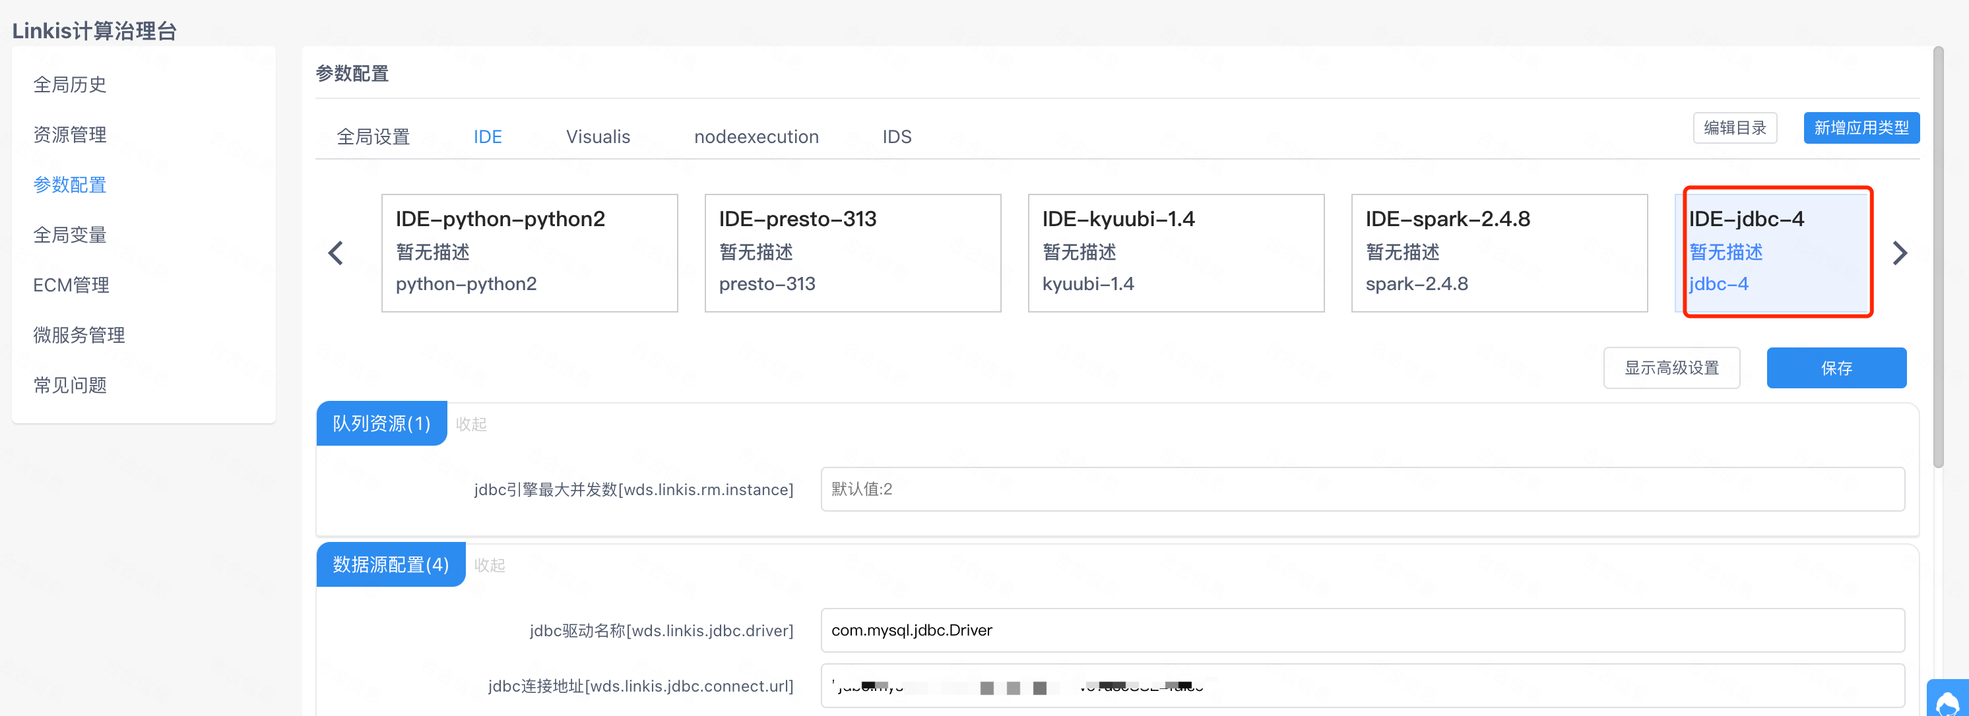The image size is (1969, 716).
Task: Collapse the 队列资源 section
Action: tap(471, 424)
